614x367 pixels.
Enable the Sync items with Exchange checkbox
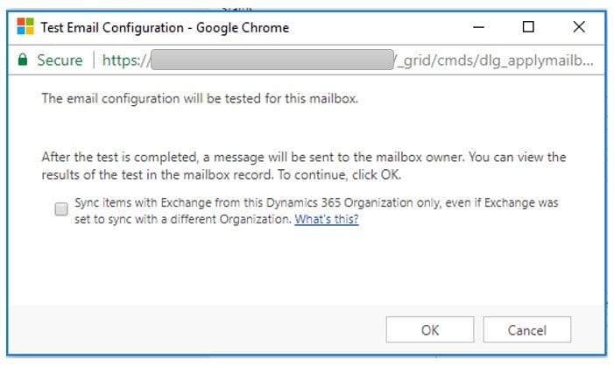tap(61, 210)
